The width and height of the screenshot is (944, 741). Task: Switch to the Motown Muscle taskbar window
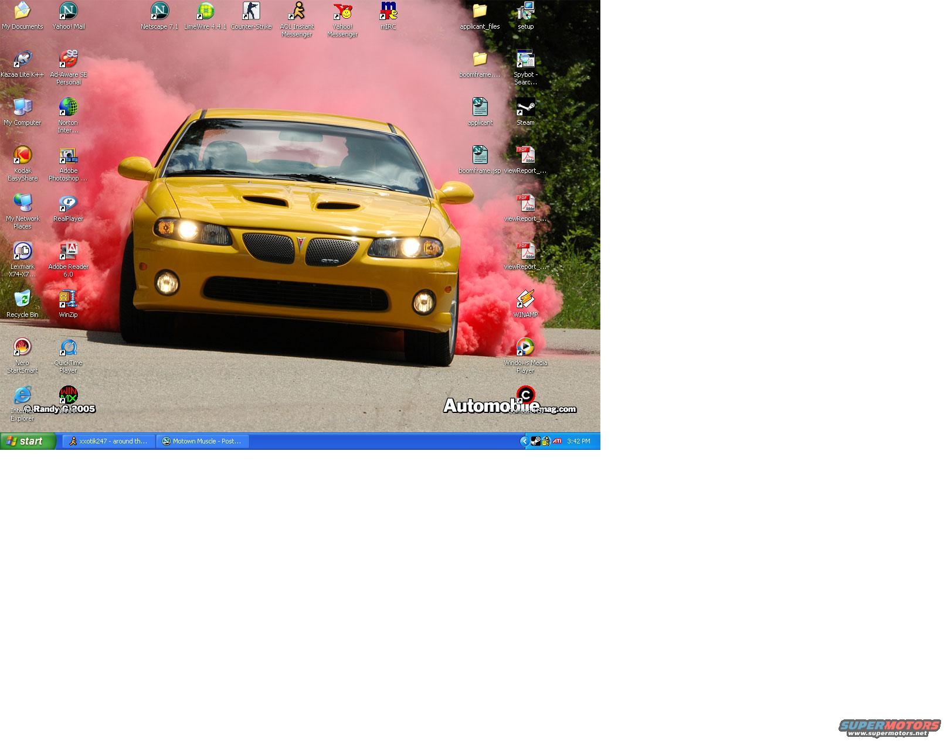[202, 441]
